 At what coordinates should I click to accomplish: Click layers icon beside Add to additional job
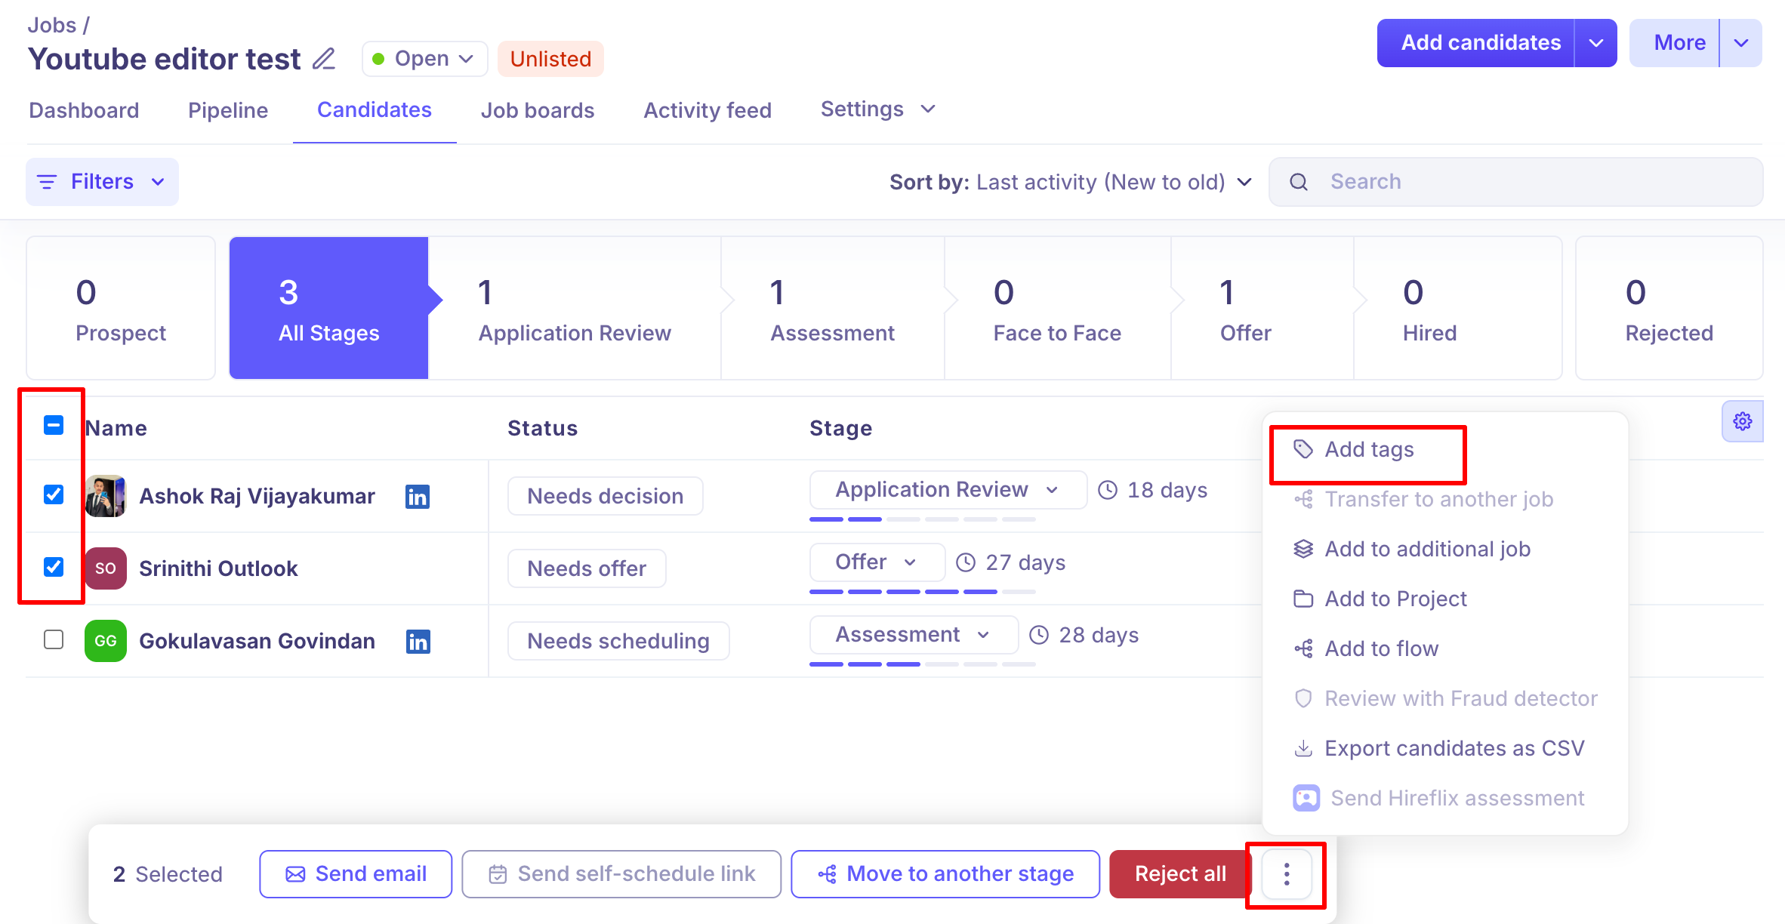pyautogui.click(x=1303, y=549)
